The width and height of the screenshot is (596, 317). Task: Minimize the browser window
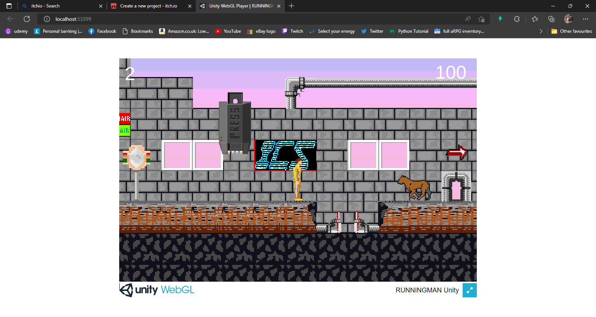click(553, 6)
